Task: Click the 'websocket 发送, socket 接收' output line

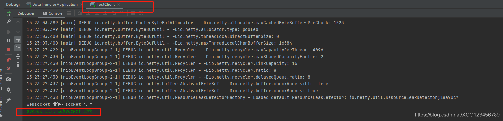Action: [x=60, y=104]
